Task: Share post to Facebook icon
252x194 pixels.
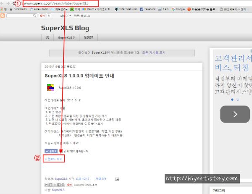Action: [59, 185]
